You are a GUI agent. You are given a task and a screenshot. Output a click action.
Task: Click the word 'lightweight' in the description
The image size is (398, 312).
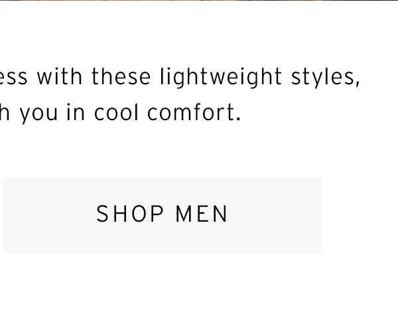click(221, 77)
